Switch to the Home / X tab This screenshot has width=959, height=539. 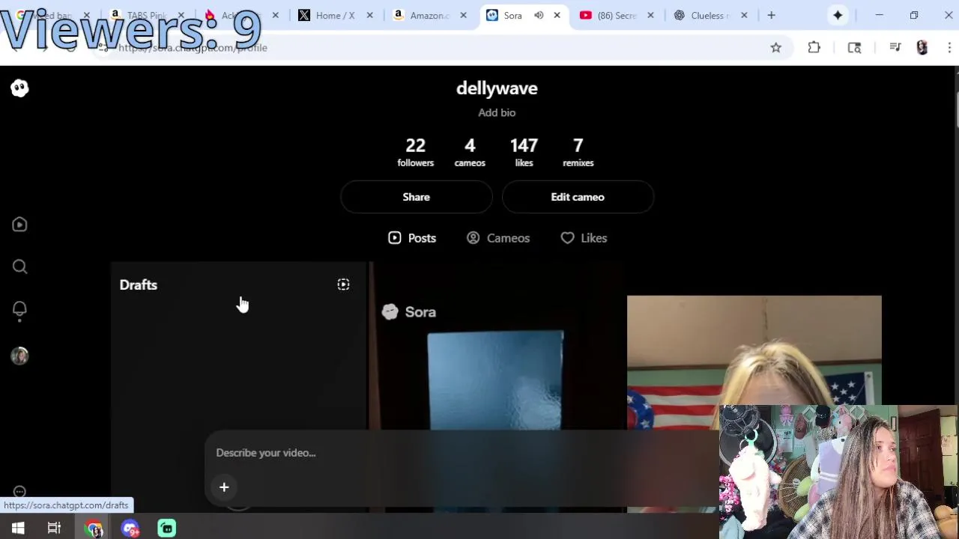pos(336,15)
